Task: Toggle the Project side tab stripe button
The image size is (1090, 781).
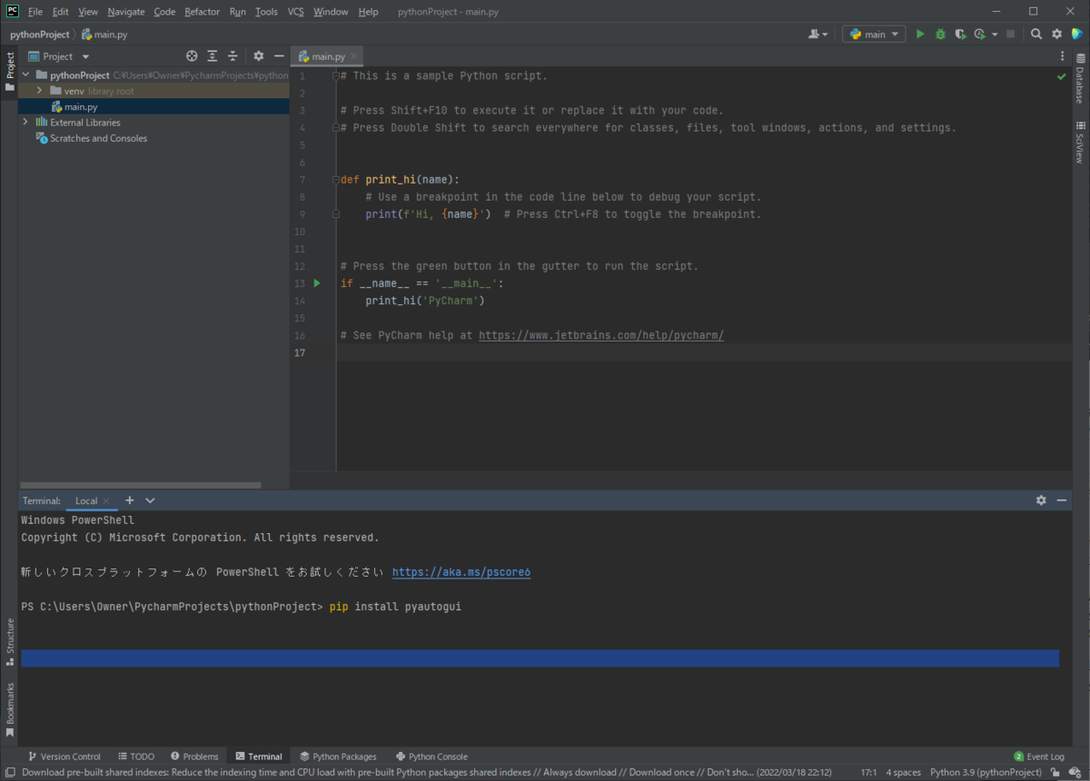Action: [x=10, y=72]
